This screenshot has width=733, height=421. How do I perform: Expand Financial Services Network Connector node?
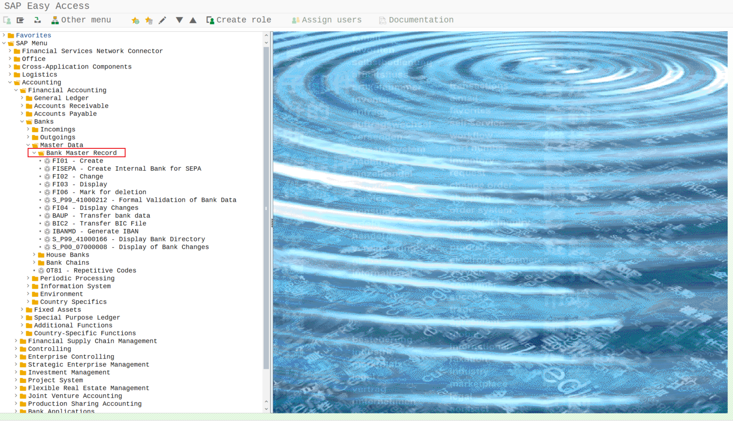click(x=10, y=51)
